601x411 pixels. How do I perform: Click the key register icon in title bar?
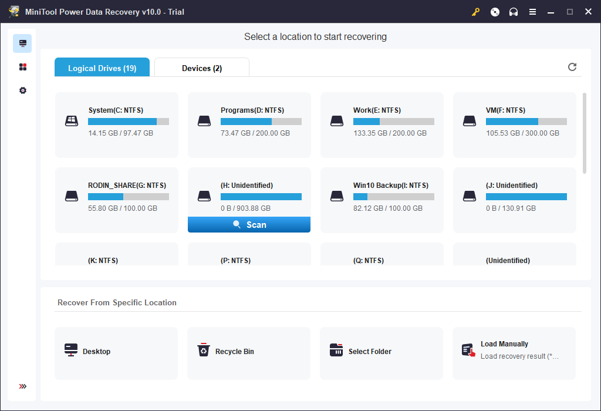(475, 12)
